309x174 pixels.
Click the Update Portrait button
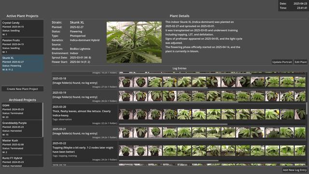point(282,62)
